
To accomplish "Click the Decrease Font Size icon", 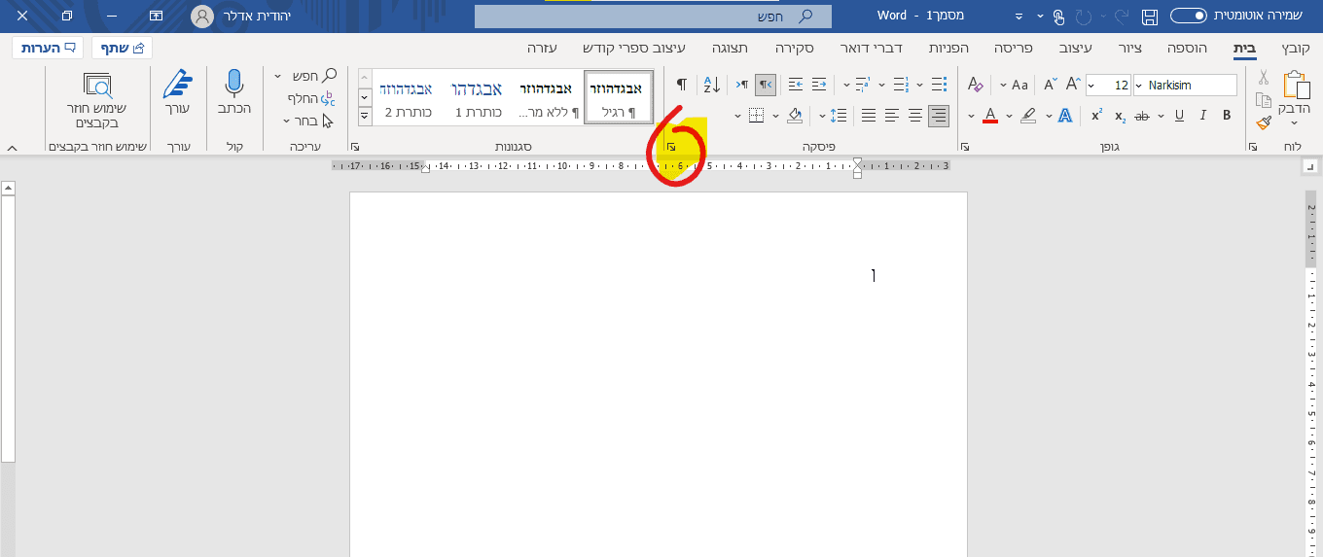I will point(1050,86).
